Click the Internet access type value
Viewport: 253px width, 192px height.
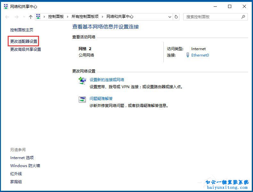point(198,49)
